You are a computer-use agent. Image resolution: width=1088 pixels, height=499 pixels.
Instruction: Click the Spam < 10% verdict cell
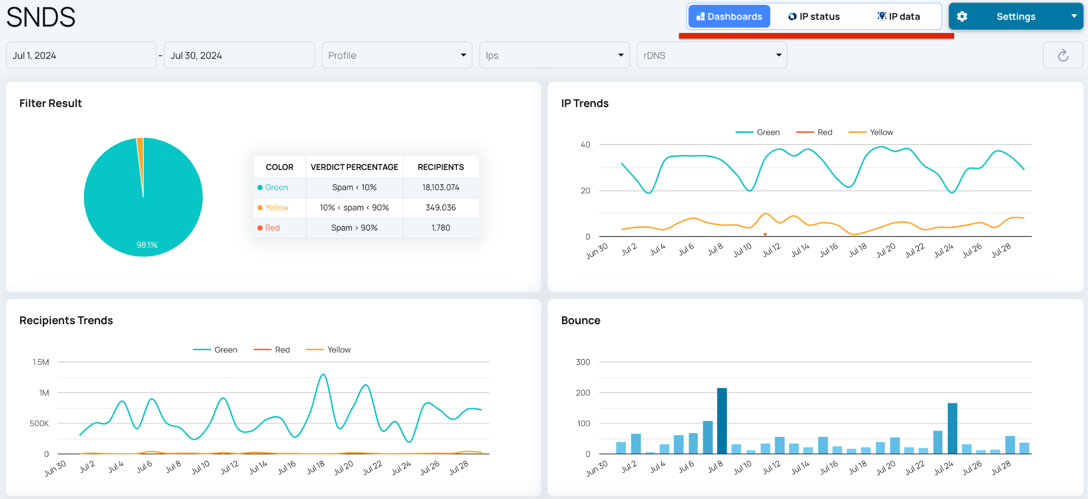coord(354,188)
